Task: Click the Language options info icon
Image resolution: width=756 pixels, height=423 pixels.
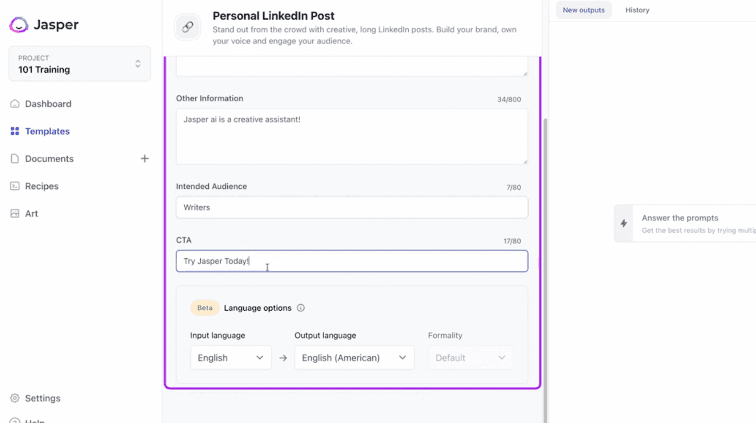Action: tap(301, 308)
